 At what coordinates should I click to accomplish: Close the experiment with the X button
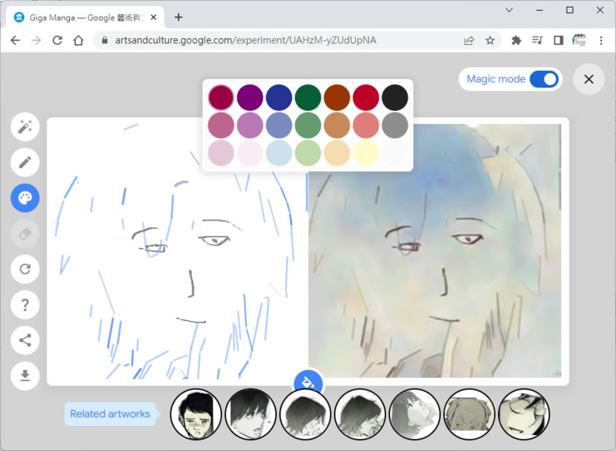[589, 79]
